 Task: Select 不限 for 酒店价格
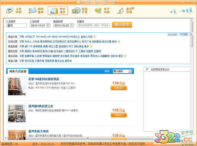point(21,37)
